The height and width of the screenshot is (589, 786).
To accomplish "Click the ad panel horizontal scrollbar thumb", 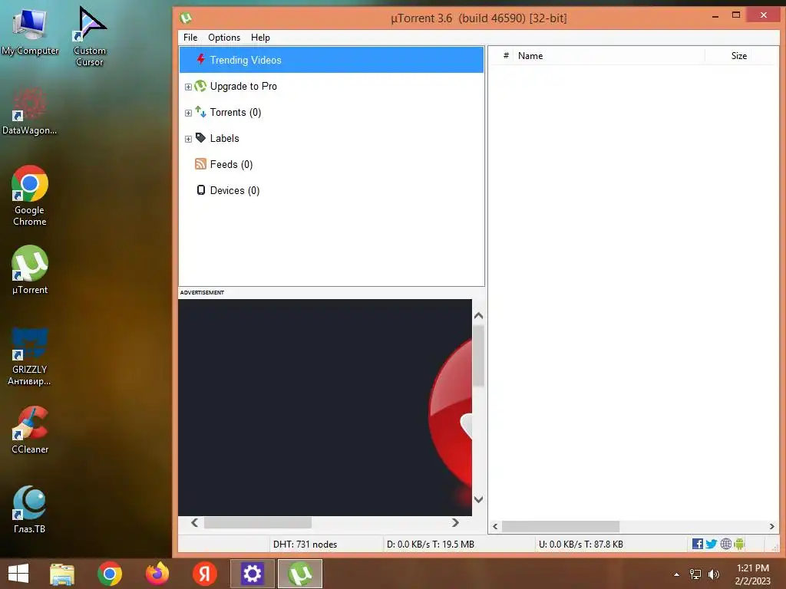I will 258,522.
